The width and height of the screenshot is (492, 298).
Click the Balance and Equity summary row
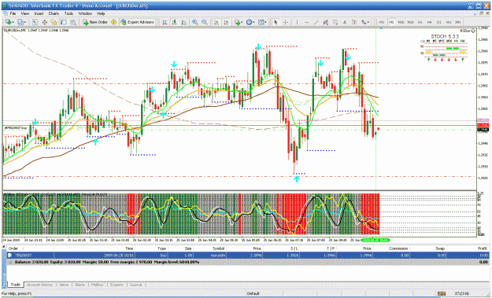click(248, 262)
